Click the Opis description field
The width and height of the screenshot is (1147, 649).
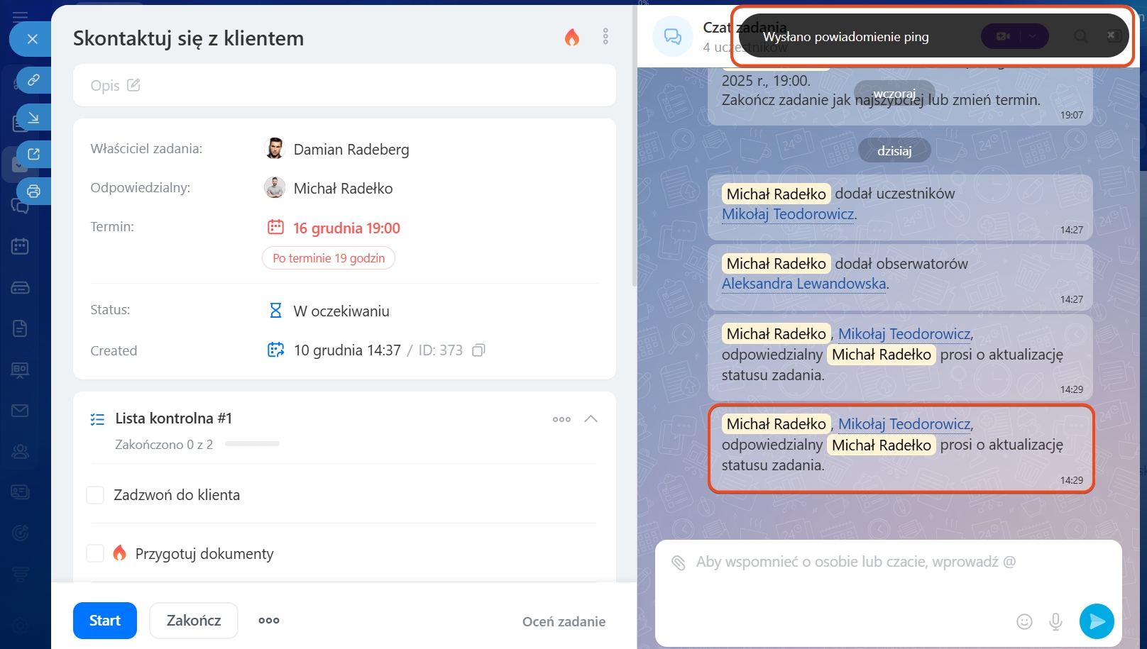click(344, 85)
